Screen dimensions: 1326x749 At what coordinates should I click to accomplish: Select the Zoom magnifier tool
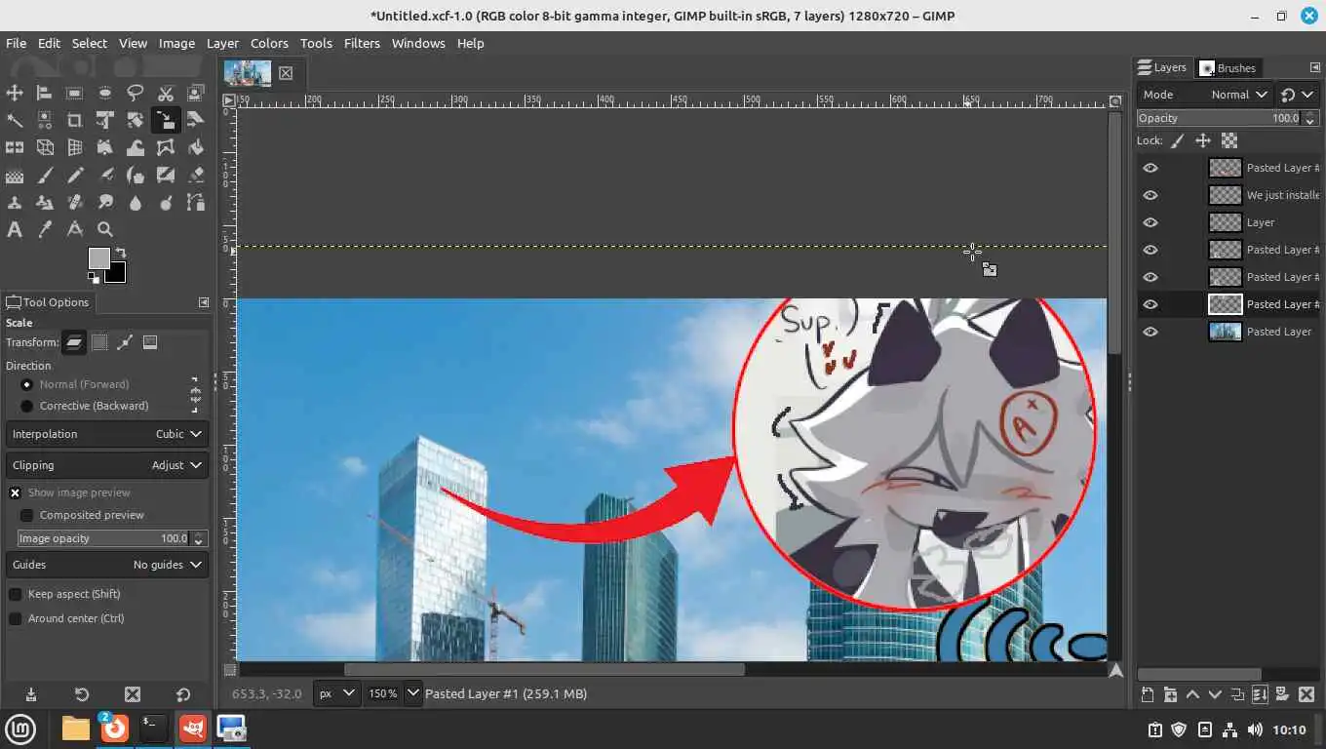click(x=105, y=230)
